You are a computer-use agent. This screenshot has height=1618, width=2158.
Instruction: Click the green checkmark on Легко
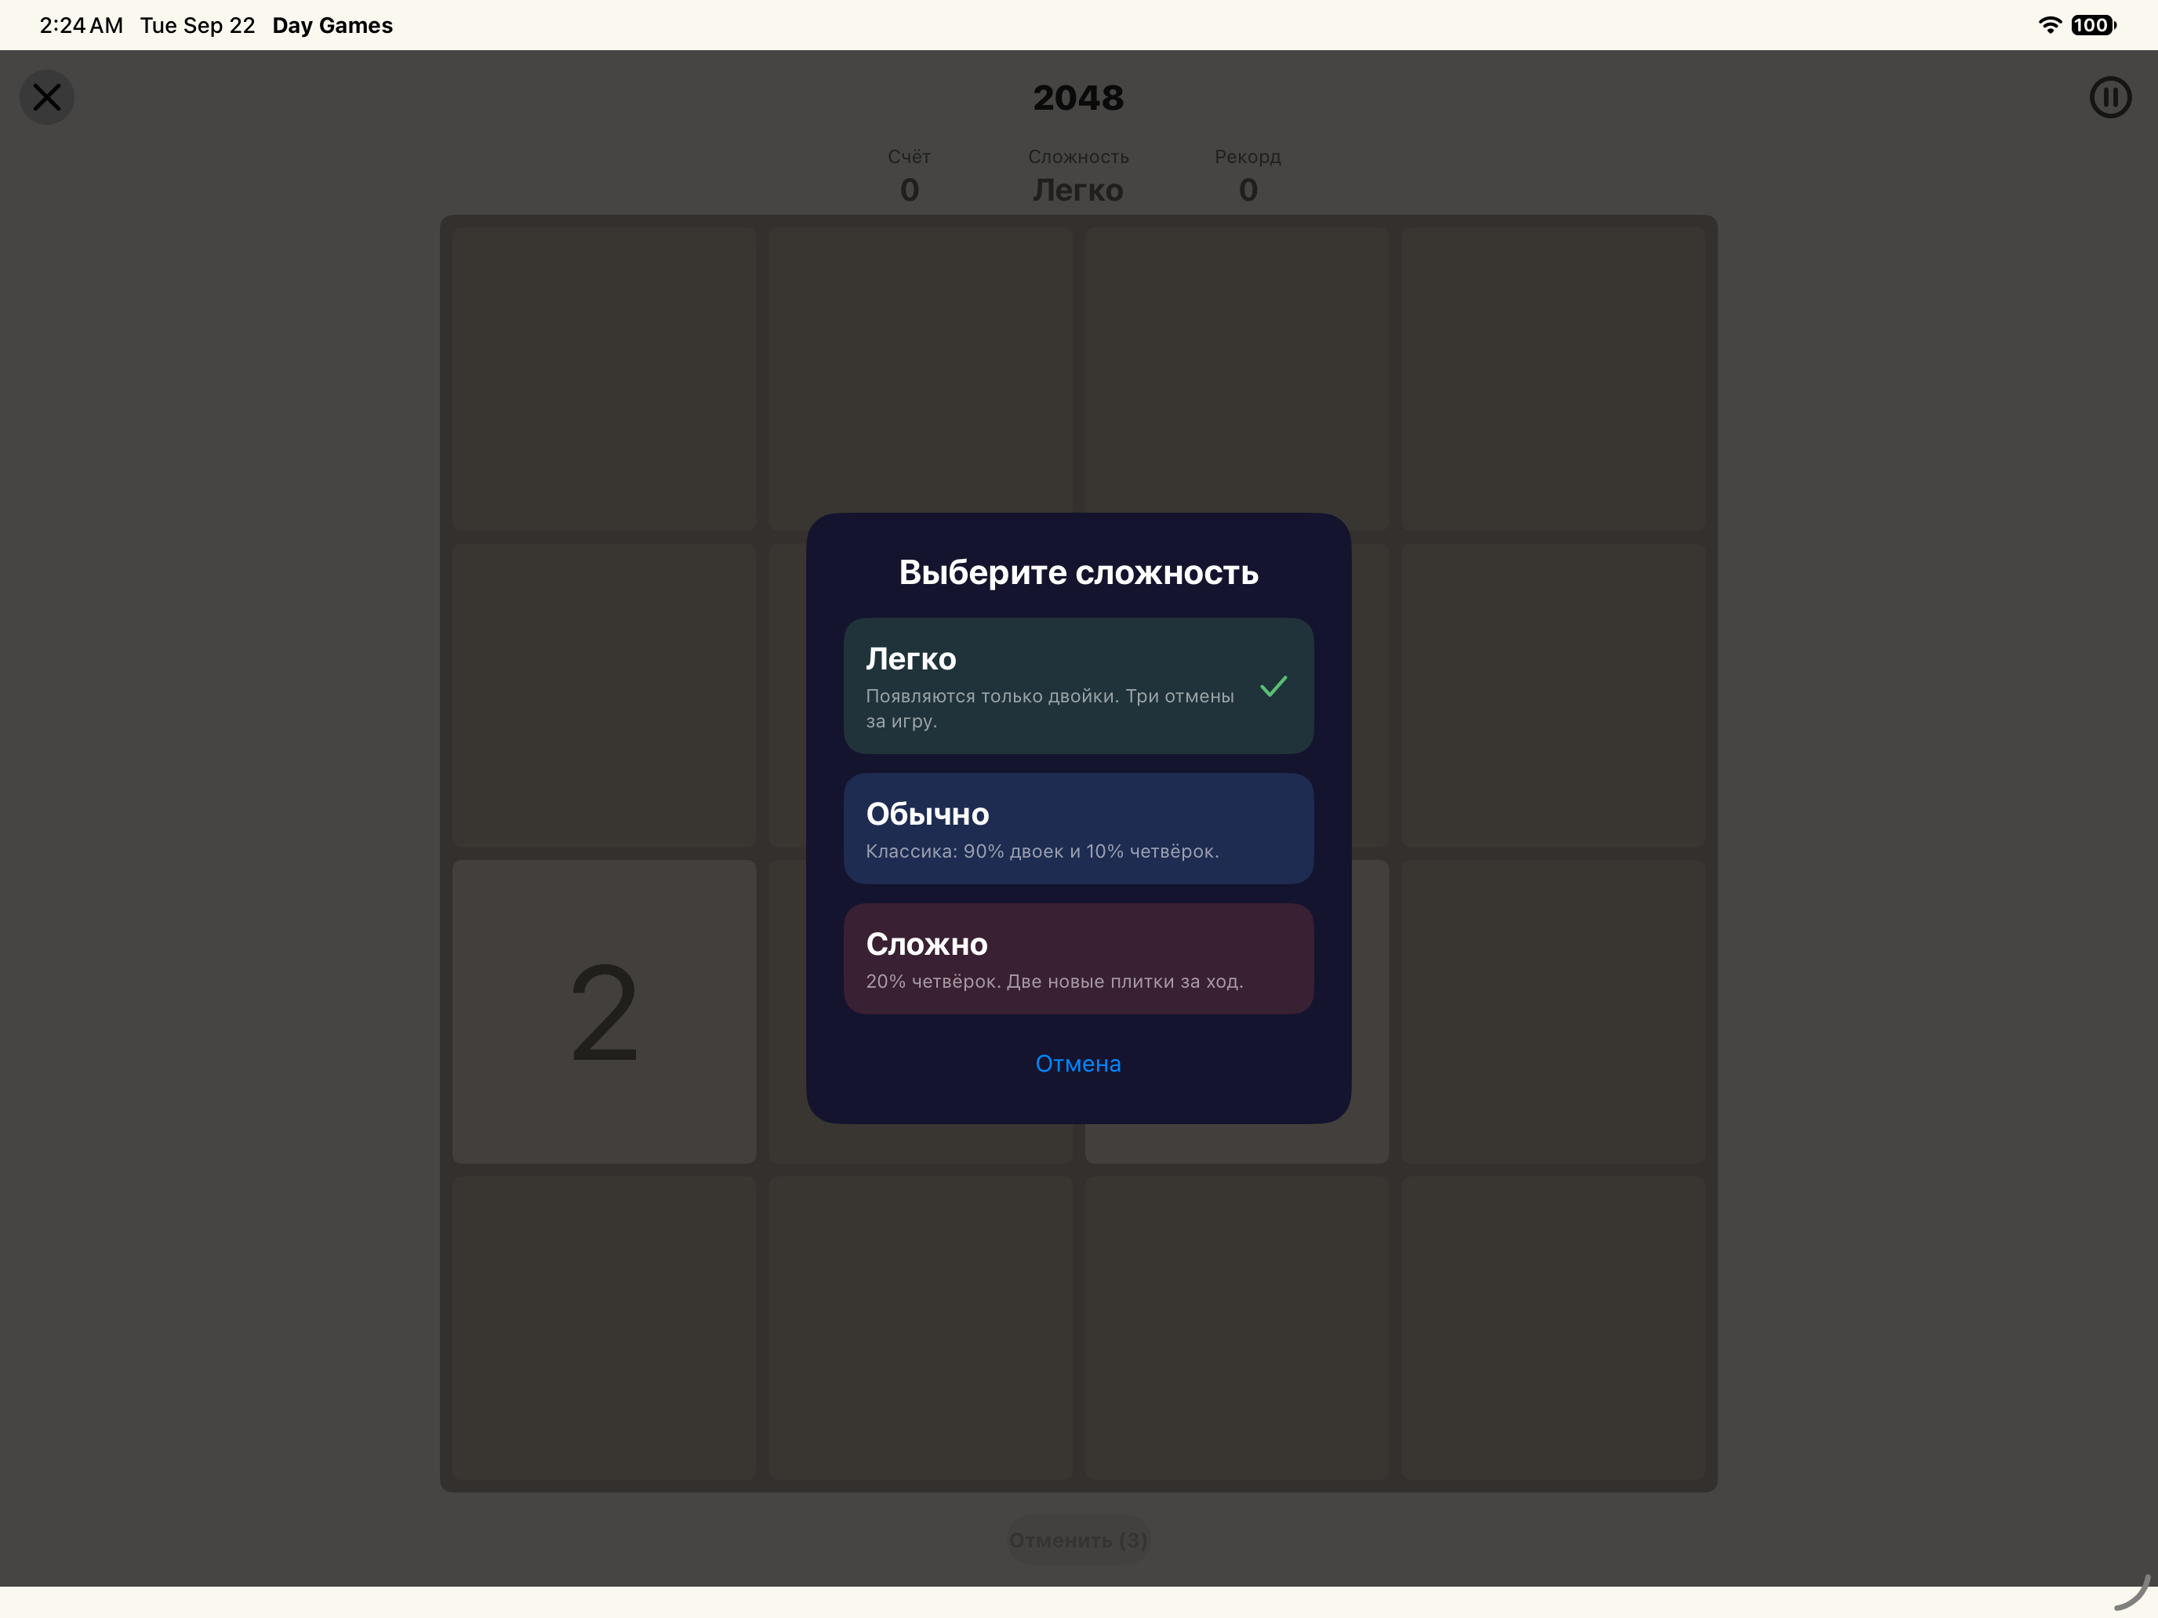tap(1273, 687)
